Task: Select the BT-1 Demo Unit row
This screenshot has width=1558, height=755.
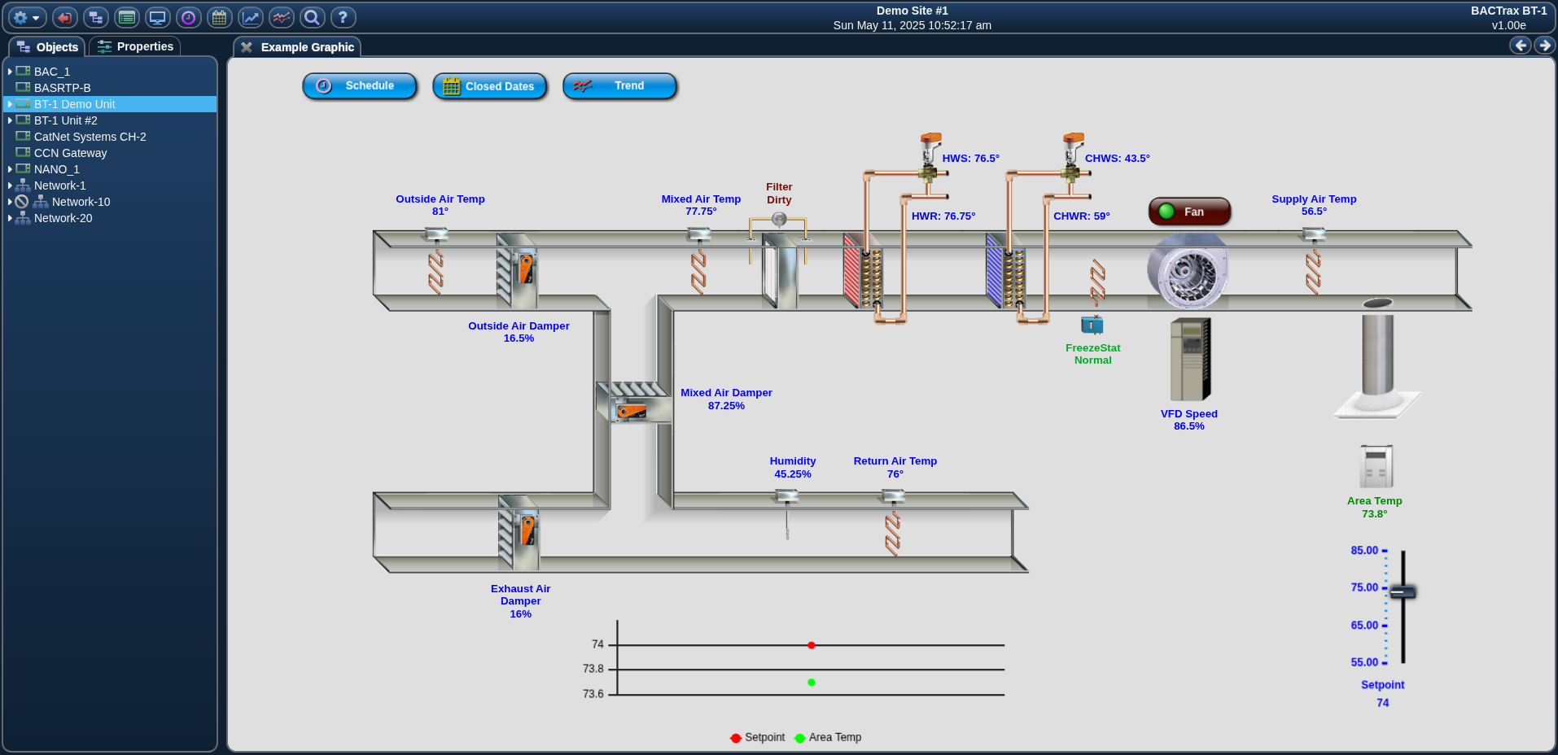Action: pyautogui.click(x=110, y=104)
